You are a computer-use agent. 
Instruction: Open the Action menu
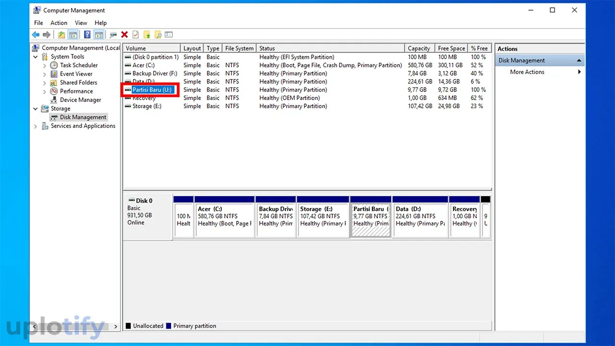tap(59, 23)
